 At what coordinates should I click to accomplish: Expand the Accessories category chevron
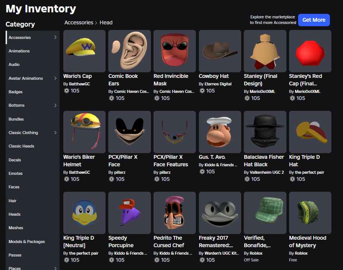tap(55, 37)
